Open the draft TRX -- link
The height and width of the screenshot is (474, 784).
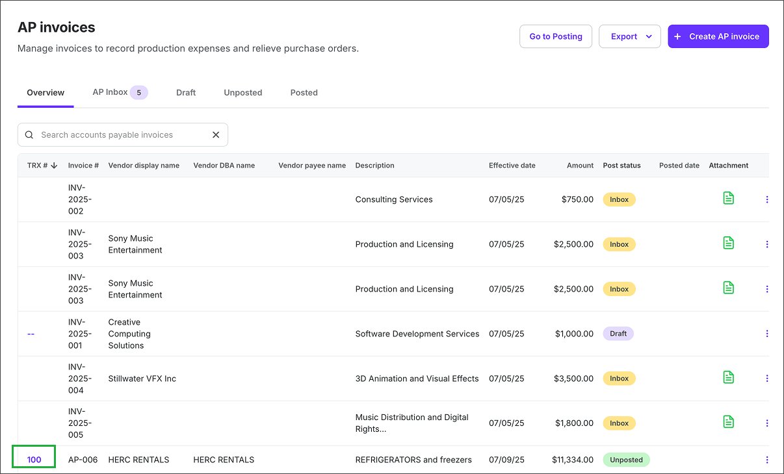pyautogui.click(x=31, y=334)
